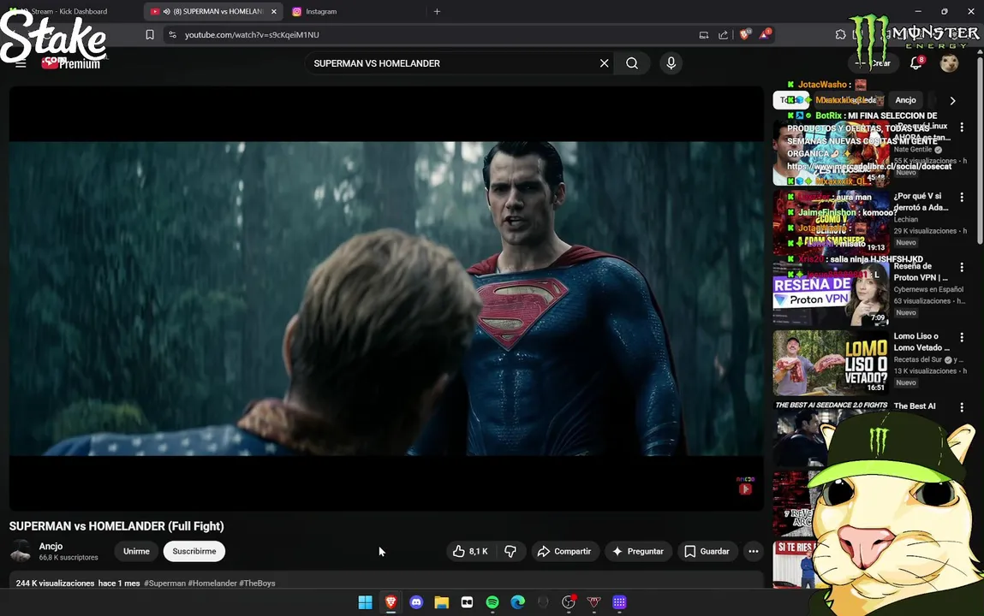984x616 pixels.
Task: Click the #TheBoys hashtag
Action: [257, 583]
